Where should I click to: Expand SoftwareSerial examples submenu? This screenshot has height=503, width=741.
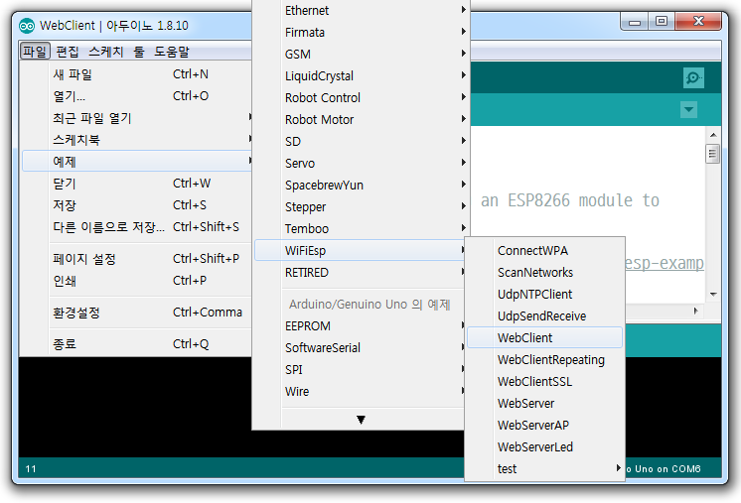tap(362, 347)
